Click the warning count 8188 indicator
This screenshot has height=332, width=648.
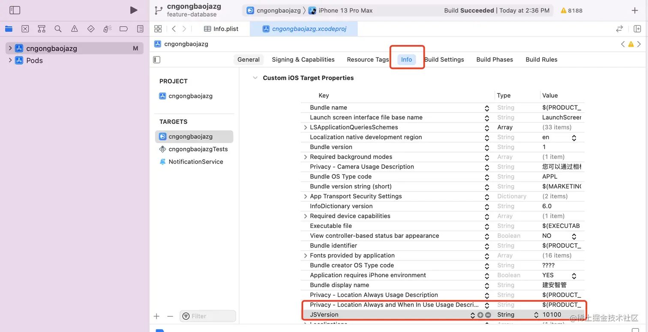click(571, 10)
